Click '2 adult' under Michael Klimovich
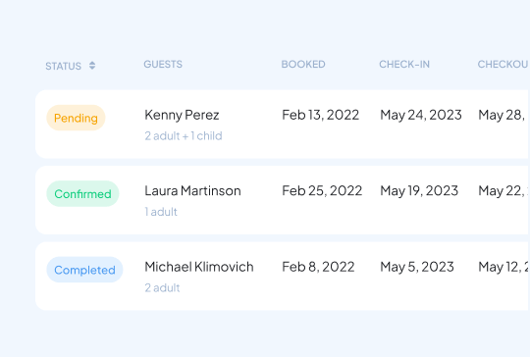530x357 pixels. 162,287
